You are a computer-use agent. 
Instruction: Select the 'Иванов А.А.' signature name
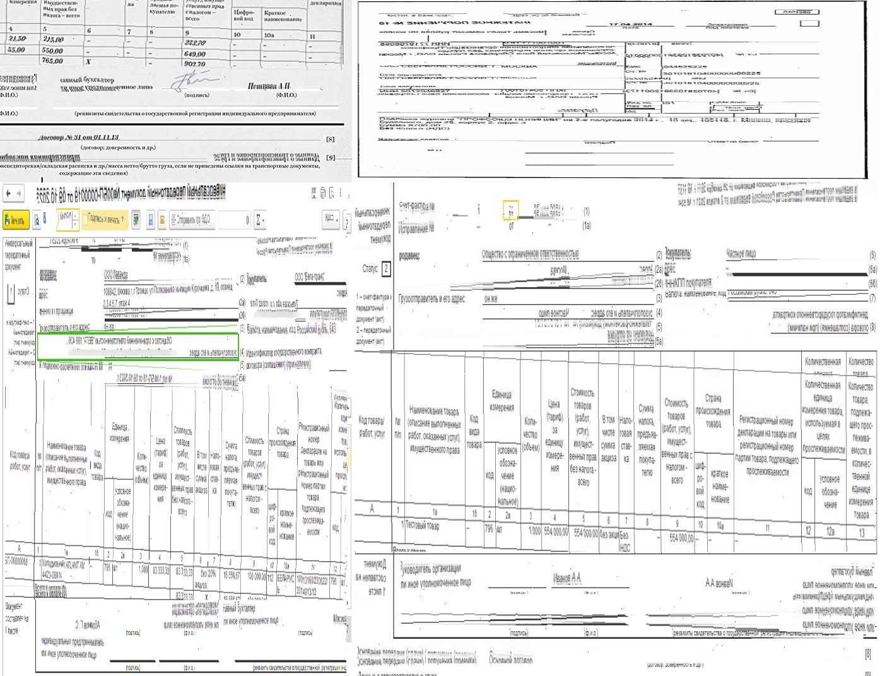(x=568, y=579)
